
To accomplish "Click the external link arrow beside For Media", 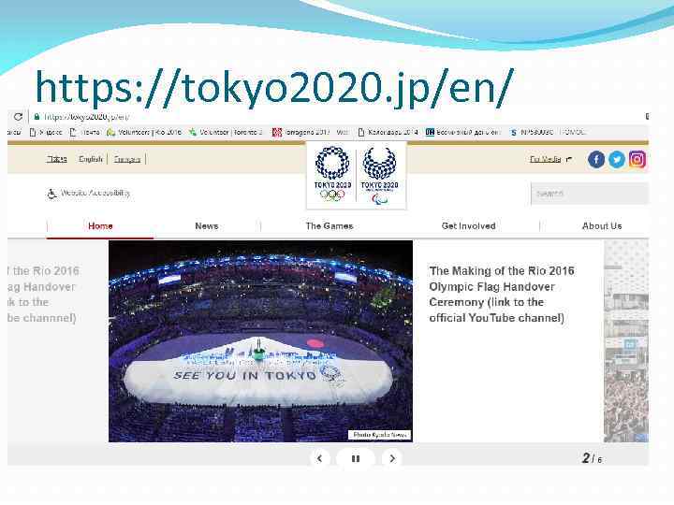I will pyautogui.click(x=569, y=159).
